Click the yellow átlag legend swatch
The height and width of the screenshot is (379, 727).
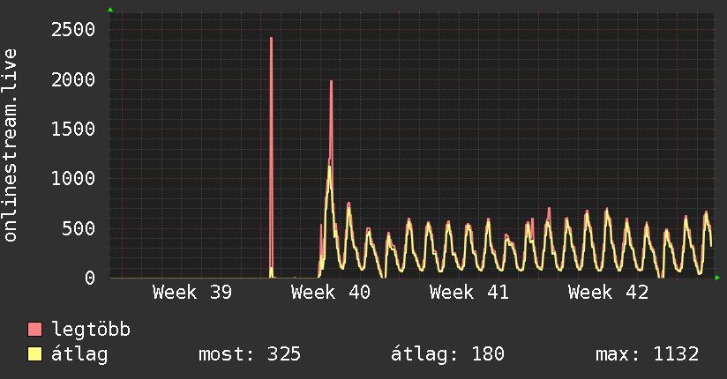tap(34, 354)
